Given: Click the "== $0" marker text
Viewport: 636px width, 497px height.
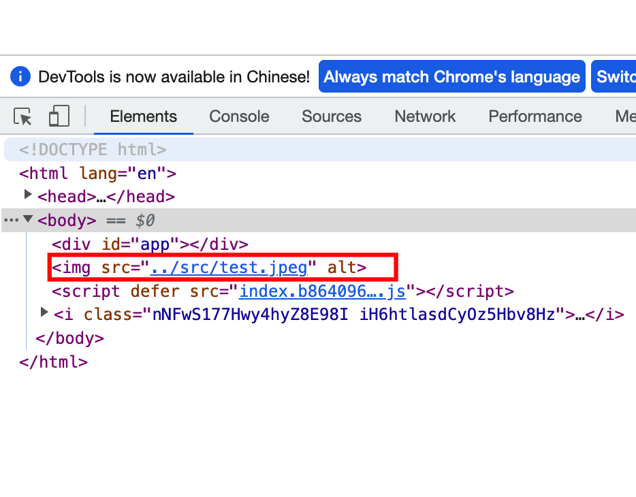Looking at the screenshot, I should point(130,221).
